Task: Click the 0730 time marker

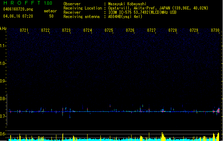Action: point(215,30)
